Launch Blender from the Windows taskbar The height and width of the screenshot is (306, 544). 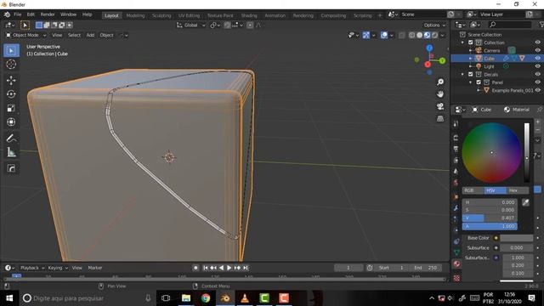tap(225, 298)
